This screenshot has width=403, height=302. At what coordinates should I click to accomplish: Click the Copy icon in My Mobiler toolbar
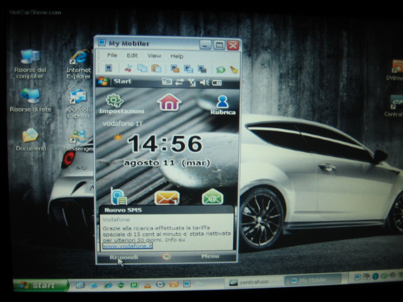click(142, 68)
